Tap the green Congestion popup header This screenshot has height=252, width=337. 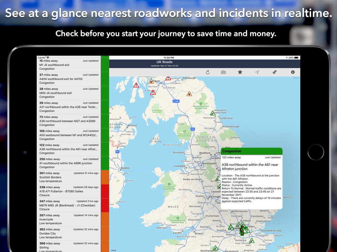pyautogui.click(x=251, y=151)
